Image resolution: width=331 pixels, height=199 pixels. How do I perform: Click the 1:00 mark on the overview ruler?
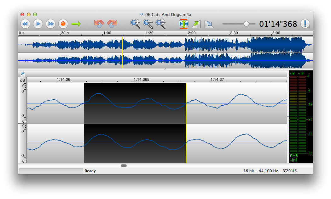point(107,33)
